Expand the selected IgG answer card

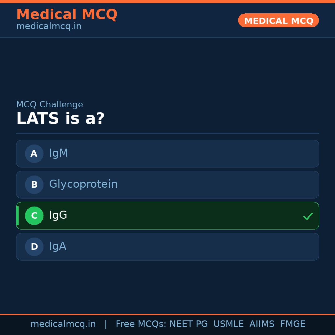[x=167, y=216]
